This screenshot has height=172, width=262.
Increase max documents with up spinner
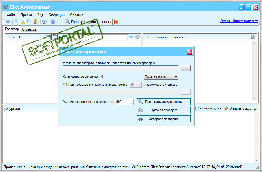coord(131,101)
